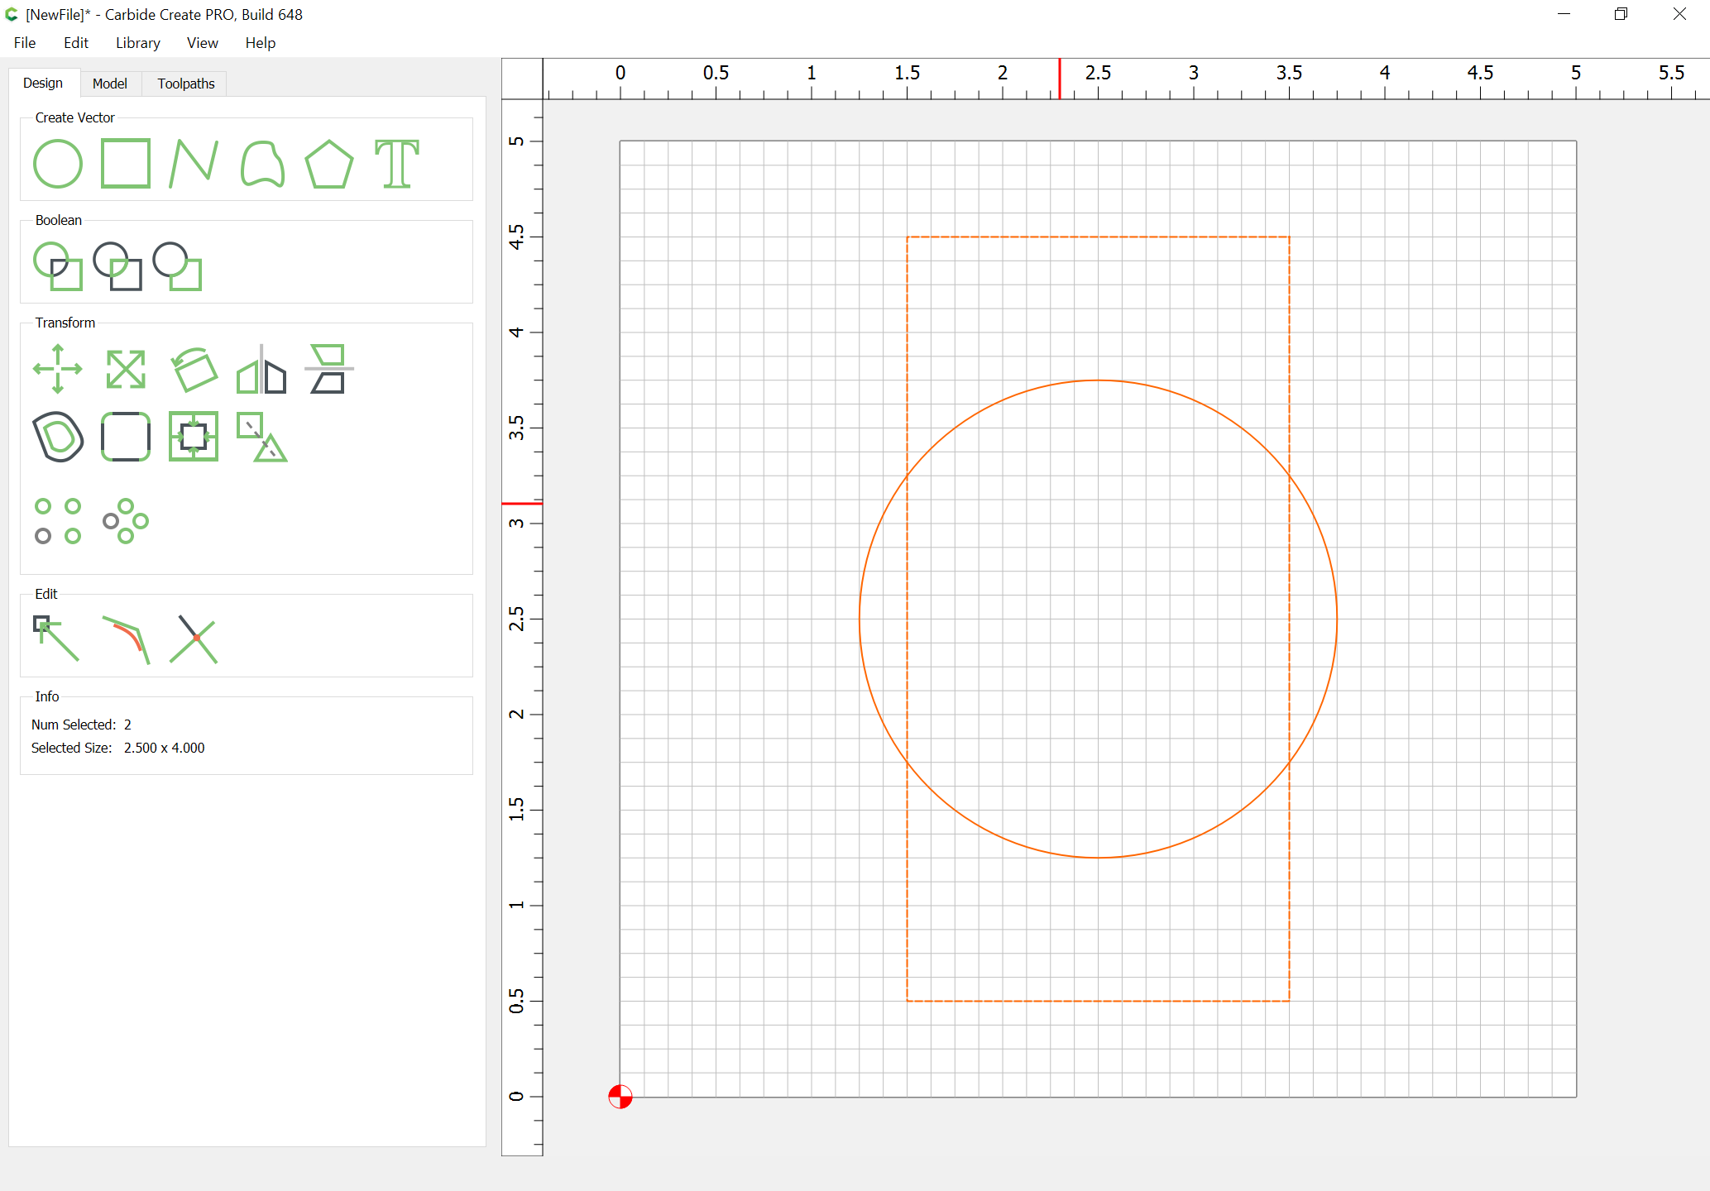1710x1191 pixels.
Task: Activate Node Edit mode
Action: click(56, 639)
